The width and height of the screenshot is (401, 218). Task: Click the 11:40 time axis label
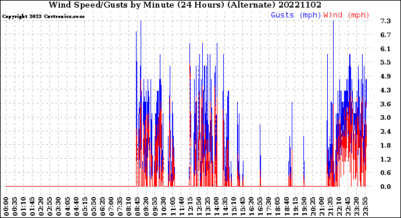181,206
